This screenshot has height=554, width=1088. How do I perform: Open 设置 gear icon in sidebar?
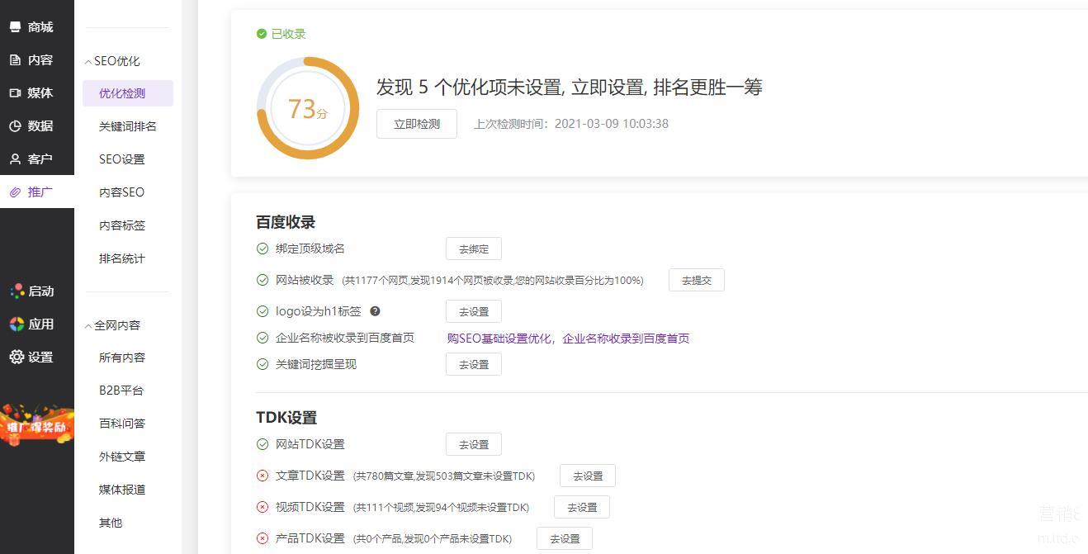(17, 357)
